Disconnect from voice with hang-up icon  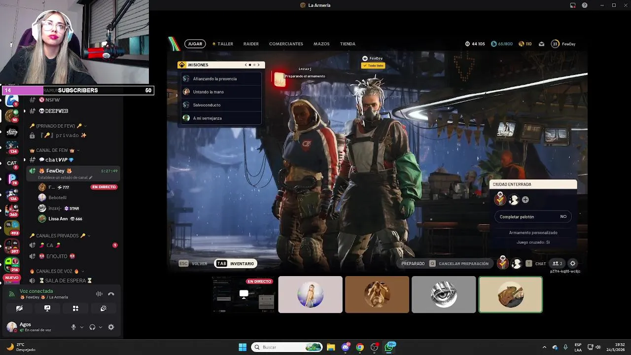[x=111, y=294]
